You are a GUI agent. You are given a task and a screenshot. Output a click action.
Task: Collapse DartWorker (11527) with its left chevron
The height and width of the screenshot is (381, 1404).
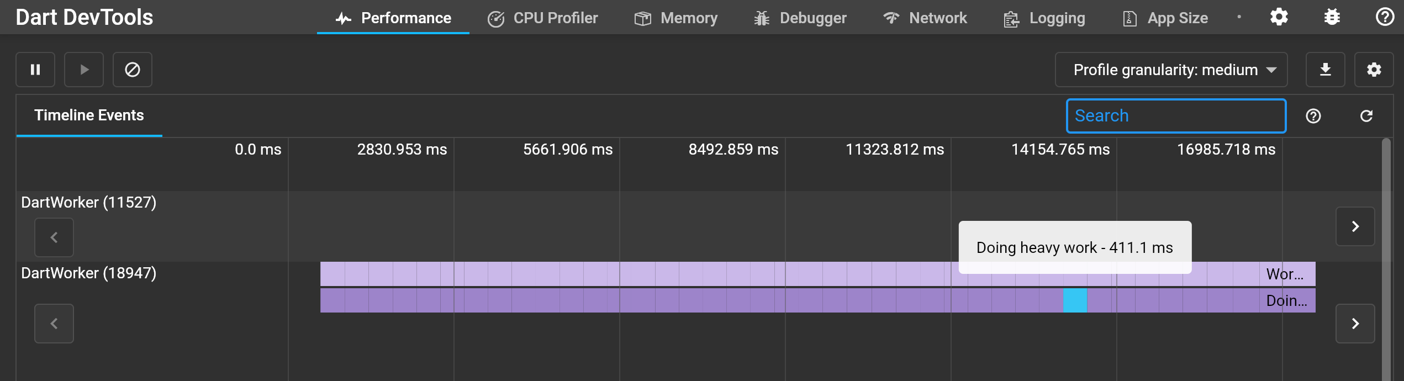pyautogui.click(x=54, y=237)
